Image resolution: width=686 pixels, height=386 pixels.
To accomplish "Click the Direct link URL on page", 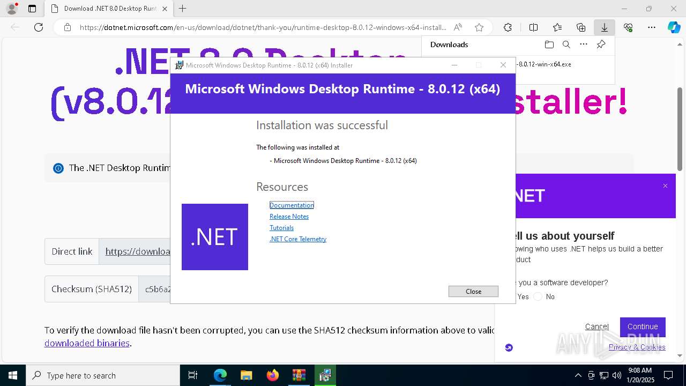I will coord(138,251).
